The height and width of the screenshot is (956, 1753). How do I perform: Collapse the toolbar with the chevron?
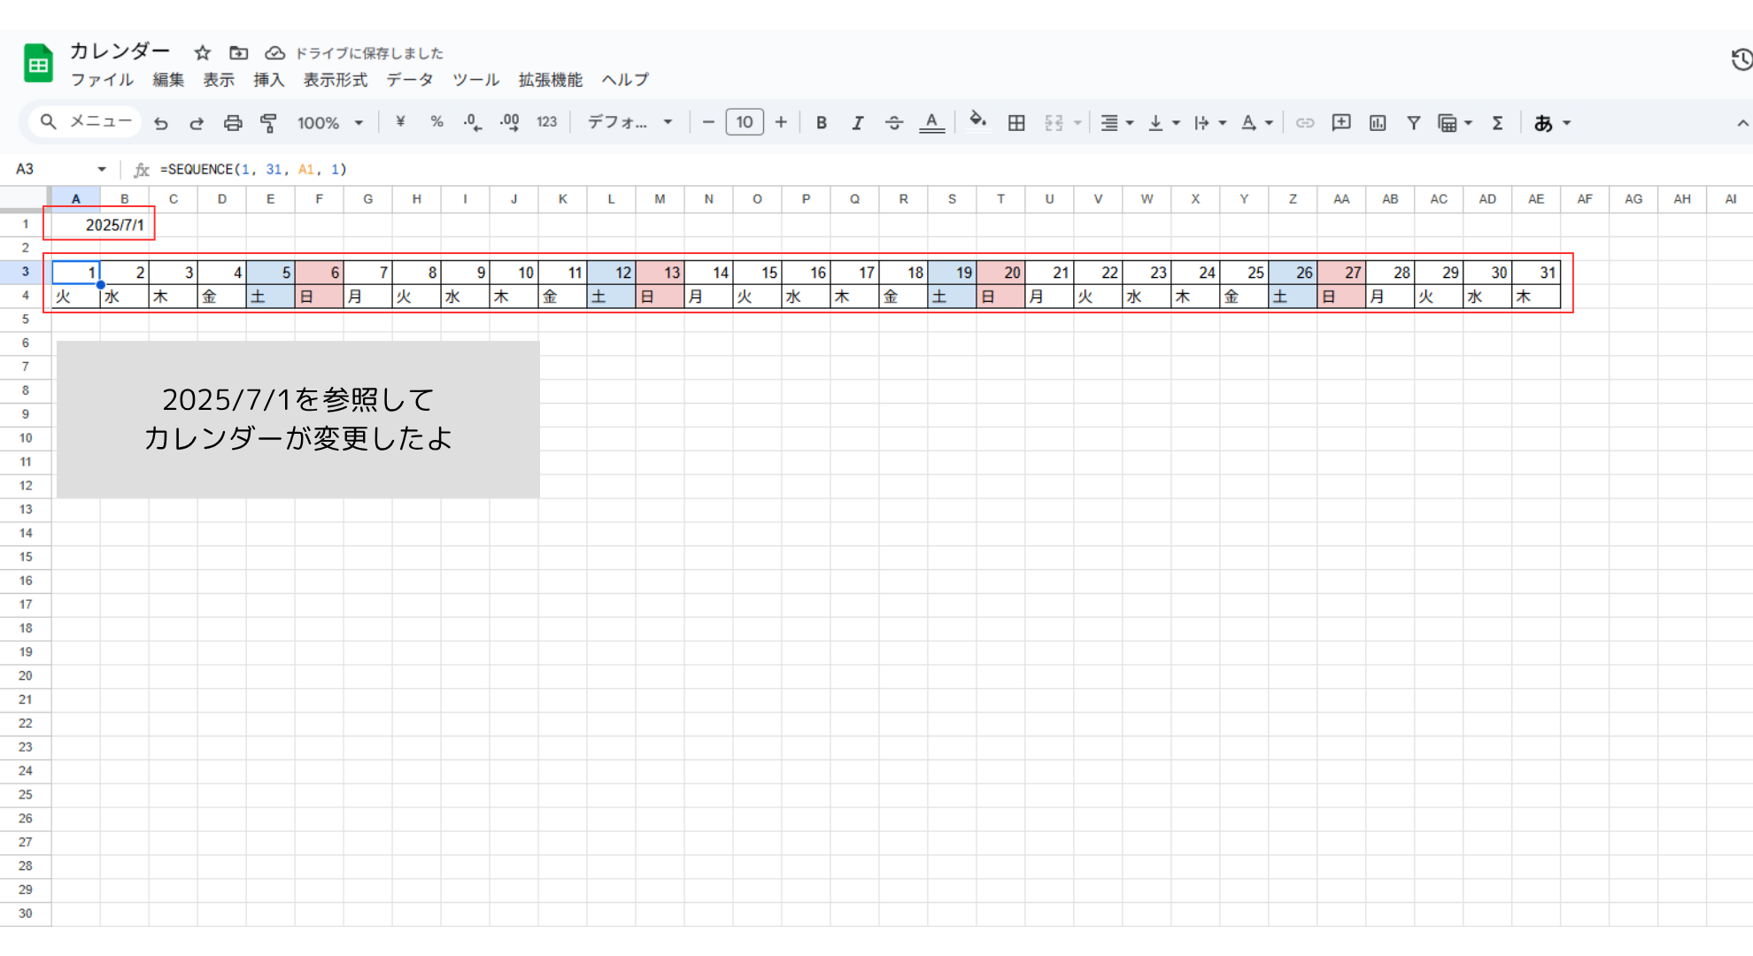click(1741, 123)
